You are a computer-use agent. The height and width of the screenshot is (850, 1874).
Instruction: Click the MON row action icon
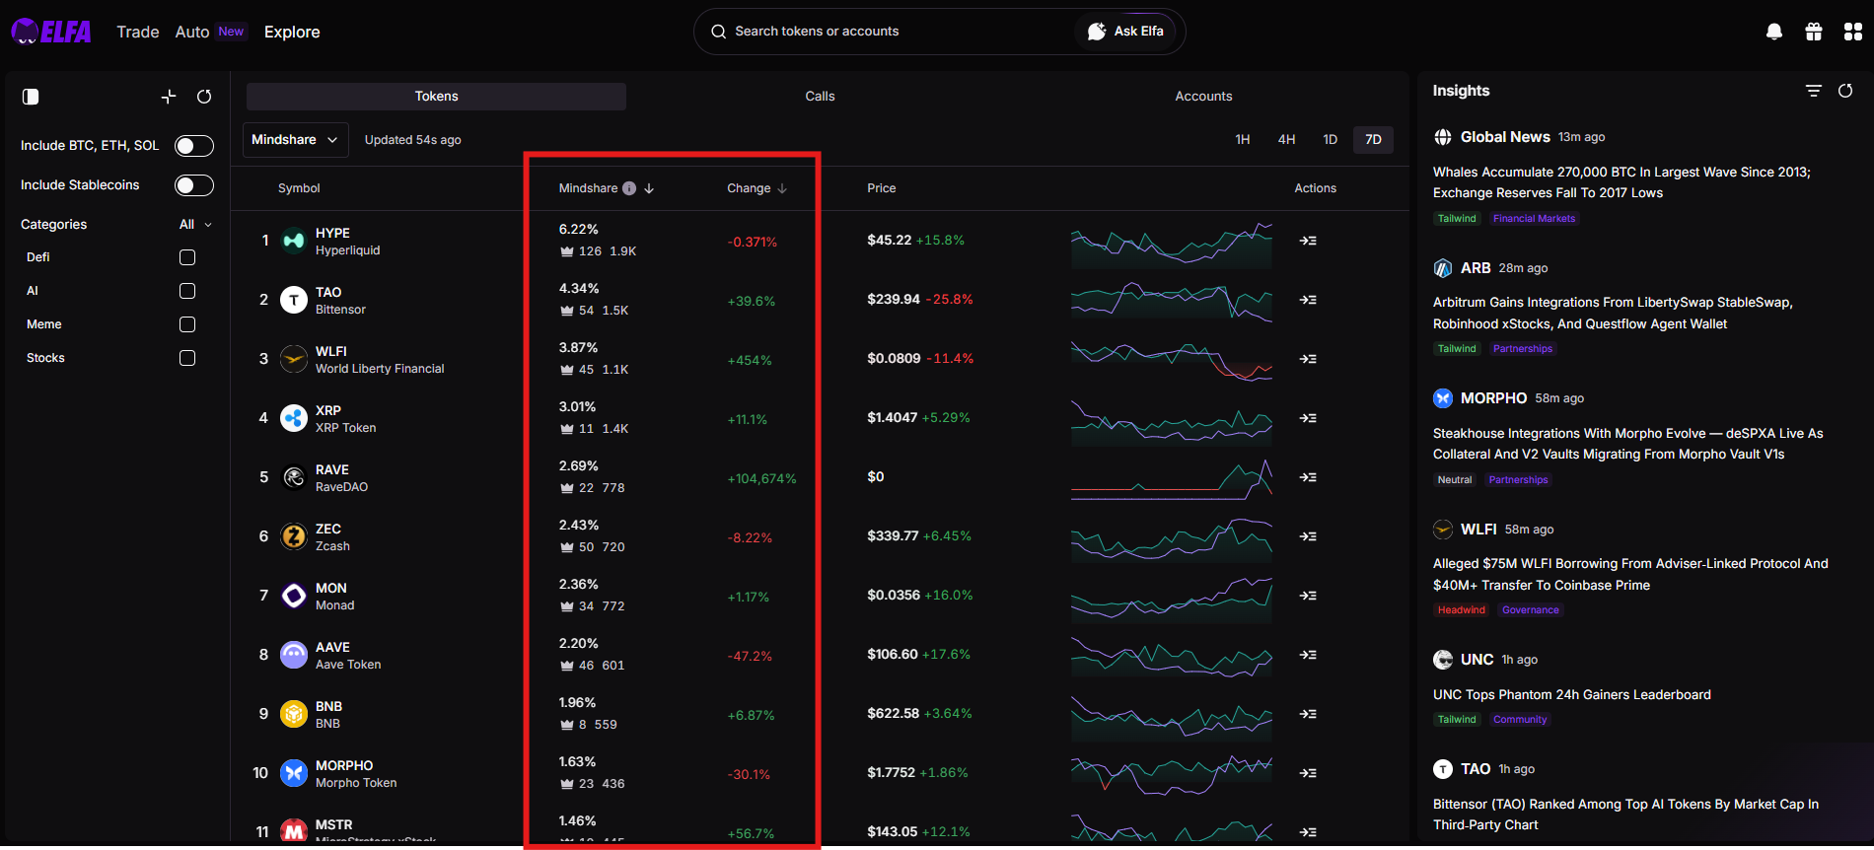point(1308,596)
